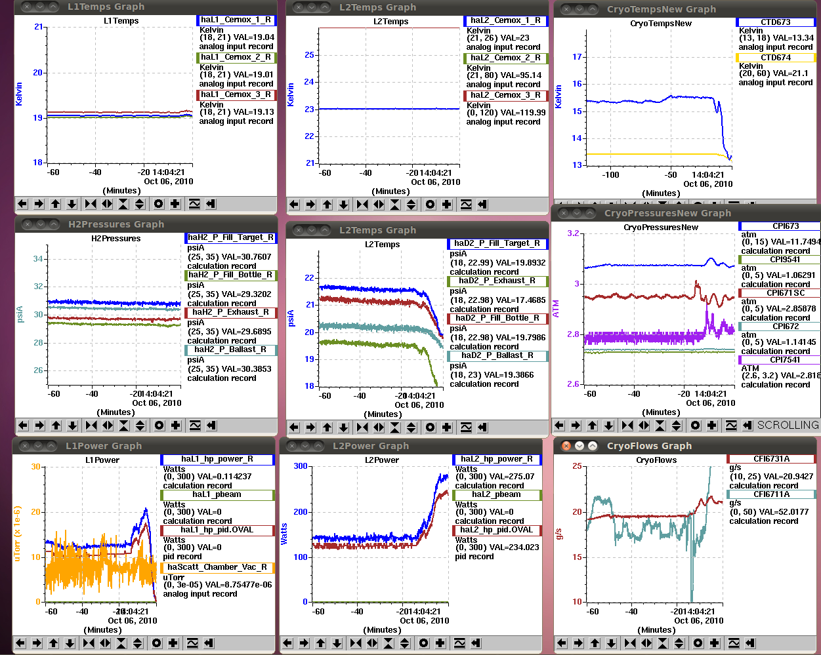Viewport: 821px width, 655px height.
Task: Select the CFI6711A legend entry
Action: point(772,495)
